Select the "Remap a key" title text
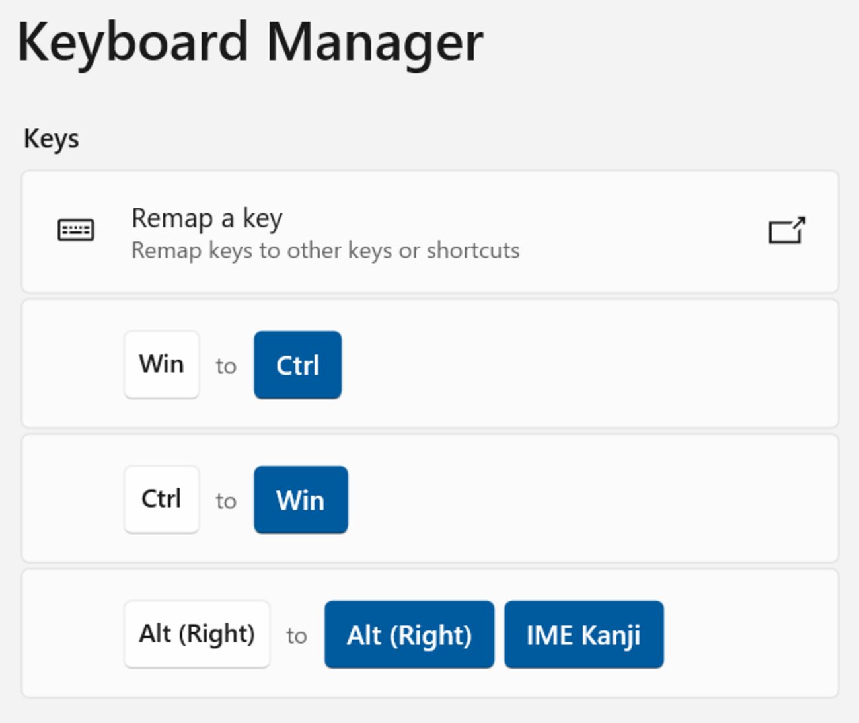 (207, 218)
